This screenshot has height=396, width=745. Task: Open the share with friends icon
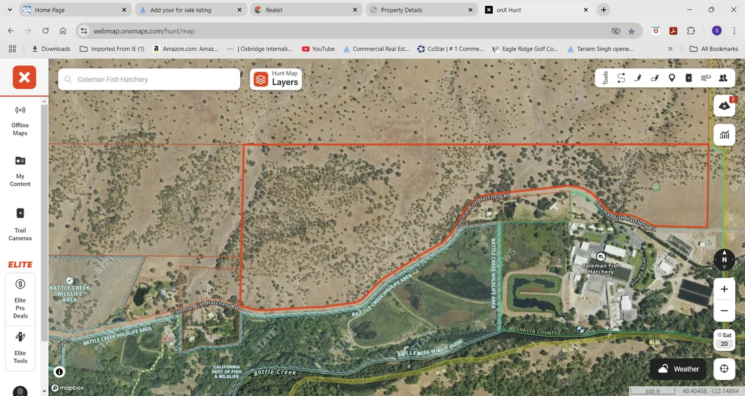click(x=723, y=78)
